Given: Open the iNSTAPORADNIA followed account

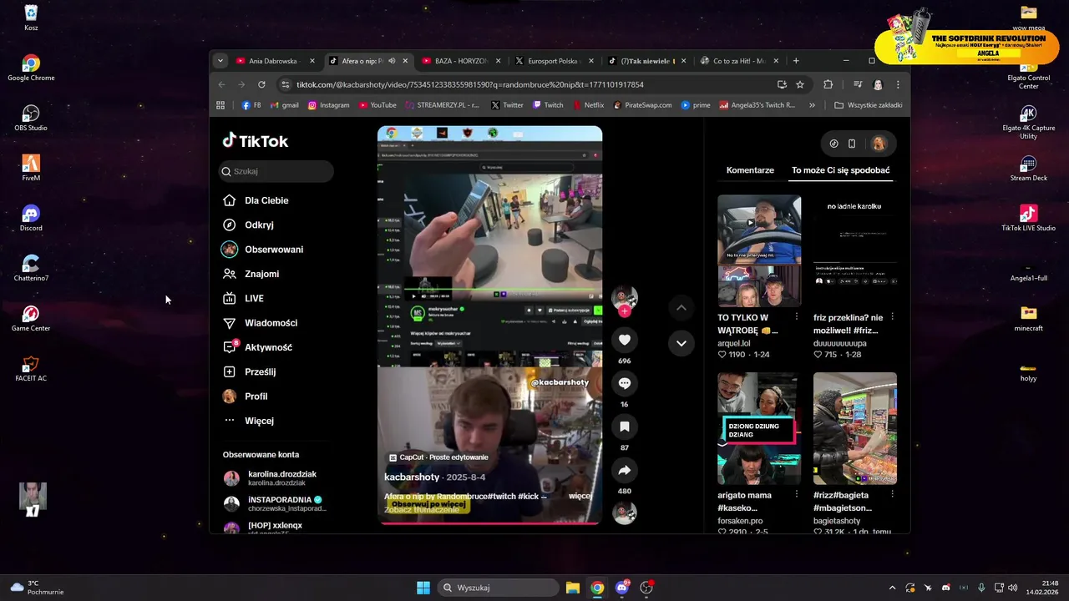Looking at the screenshot, I should [x=274, y=503].
